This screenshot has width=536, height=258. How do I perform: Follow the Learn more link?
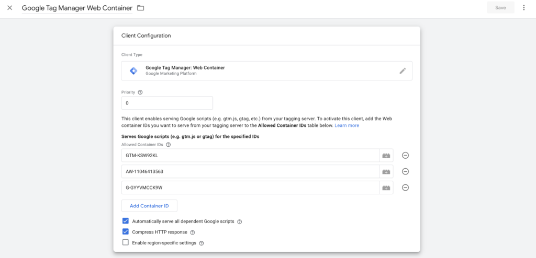[347, 125]
